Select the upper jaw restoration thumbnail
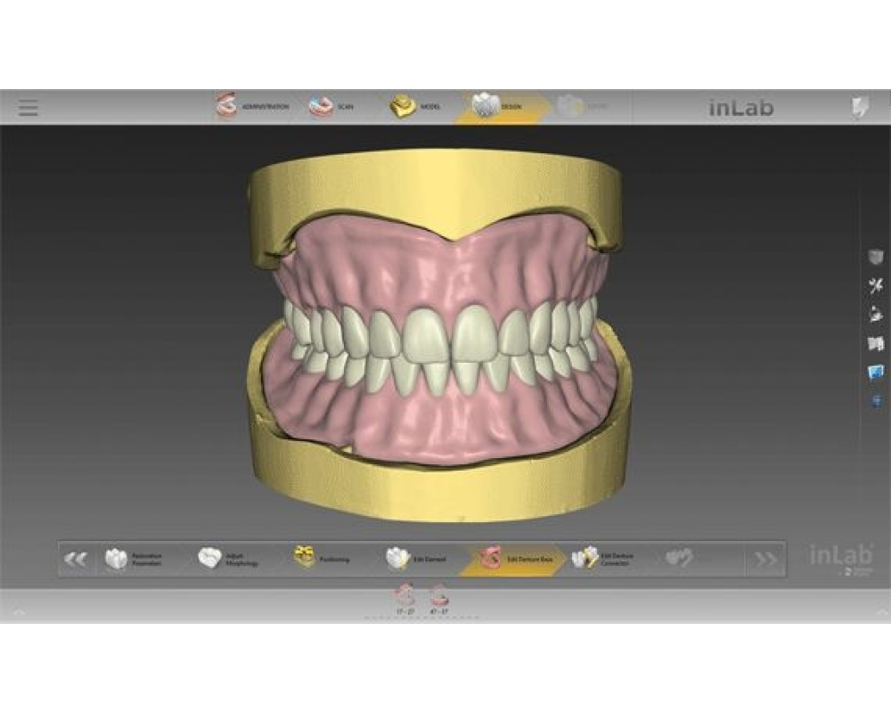The image size is (891, 713). [405, 595]
